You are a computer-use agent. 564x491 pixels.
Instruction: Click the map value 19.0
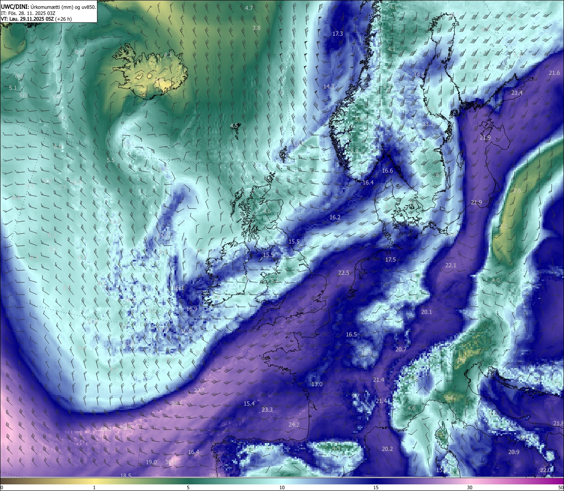click(x=151, y=462)
